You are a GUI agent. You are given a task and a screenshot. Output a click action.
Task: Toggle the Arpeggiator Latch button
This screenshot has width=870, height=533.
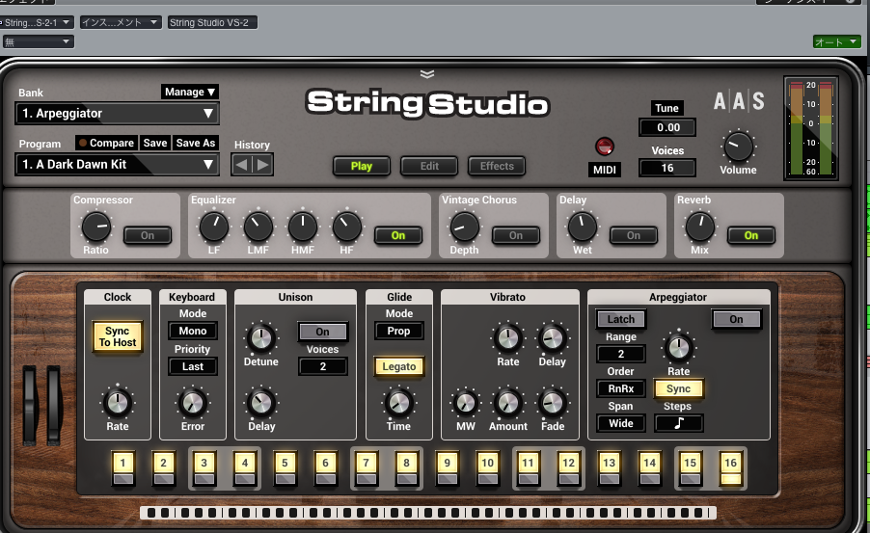621,319
